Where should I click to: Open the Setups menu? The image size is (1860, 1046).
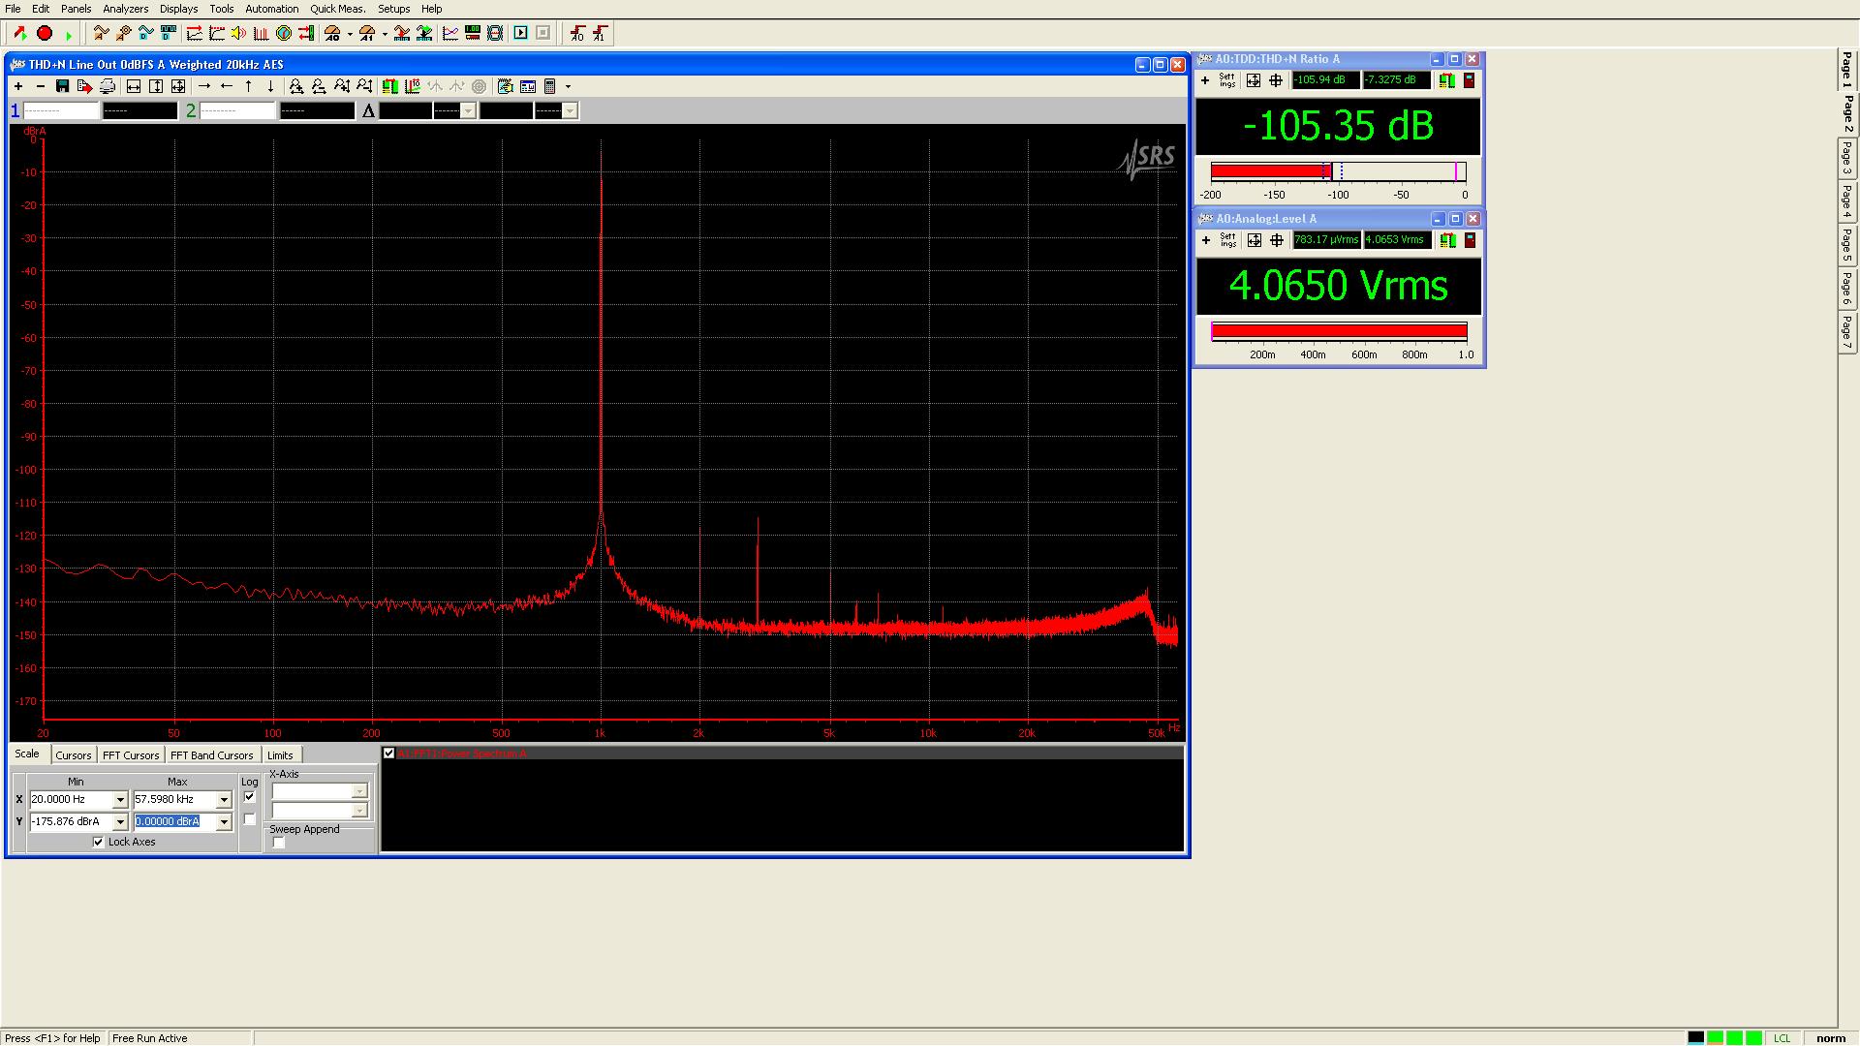[x=393, y=9]
